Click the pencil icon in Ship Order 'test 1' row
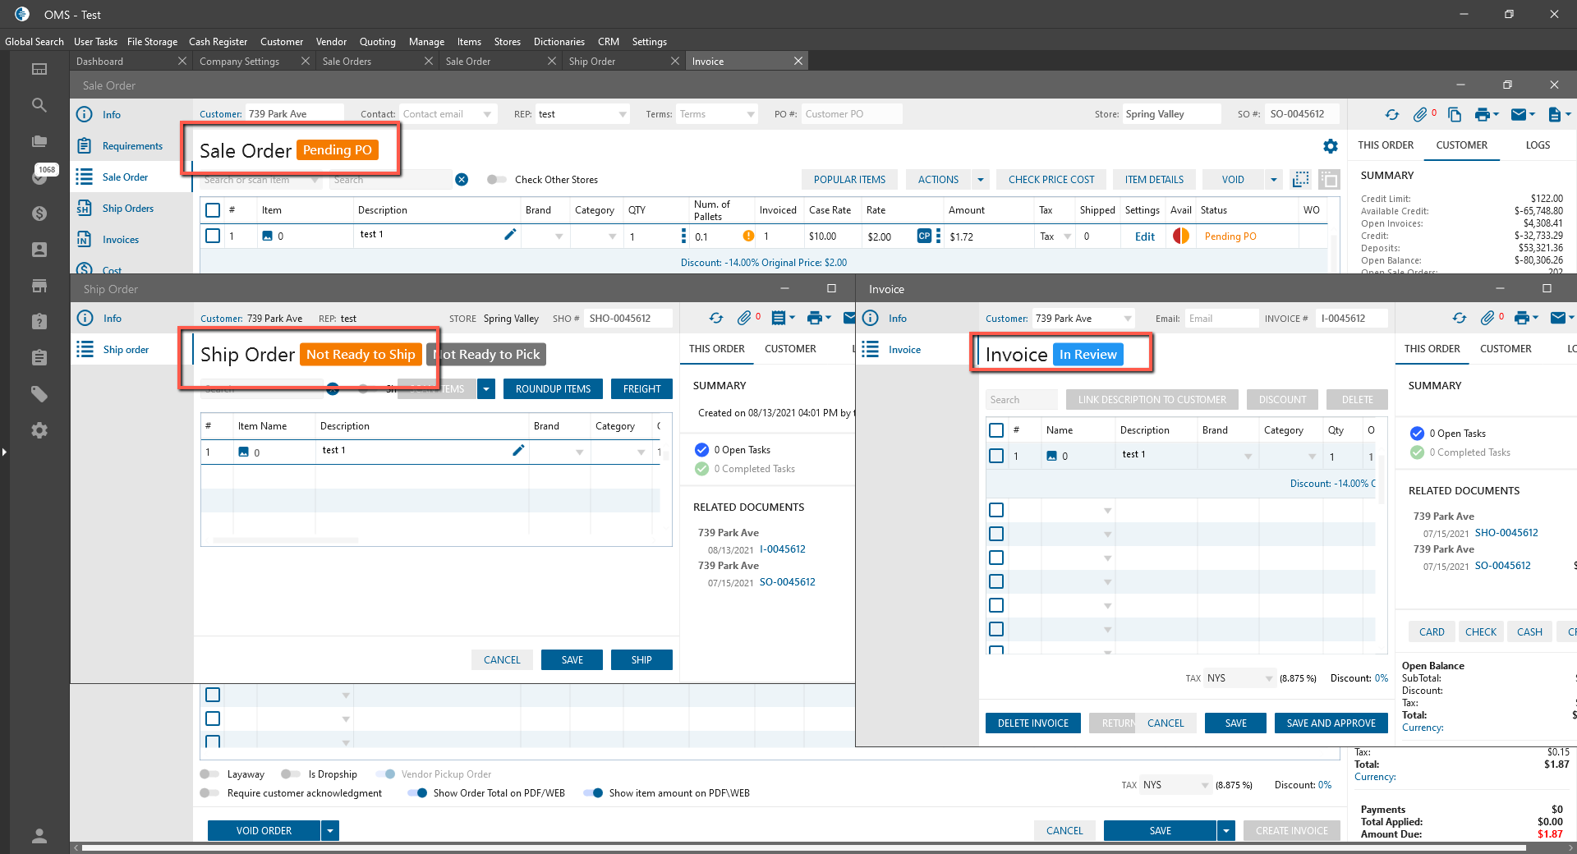 (x=518, y=450)
